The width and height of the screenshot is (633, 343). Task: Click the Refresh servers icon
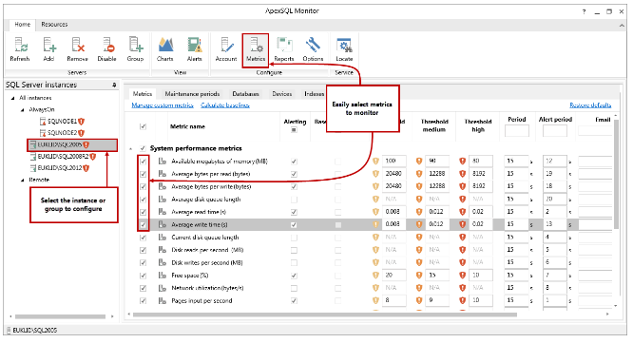tap(20, 48)
